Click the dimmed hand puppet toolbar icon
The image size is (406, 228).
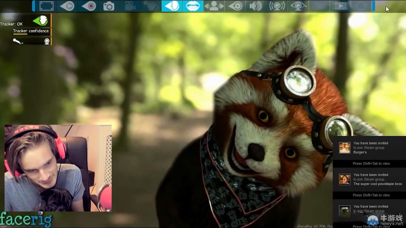pyautogui.click(x=151, y=6)
